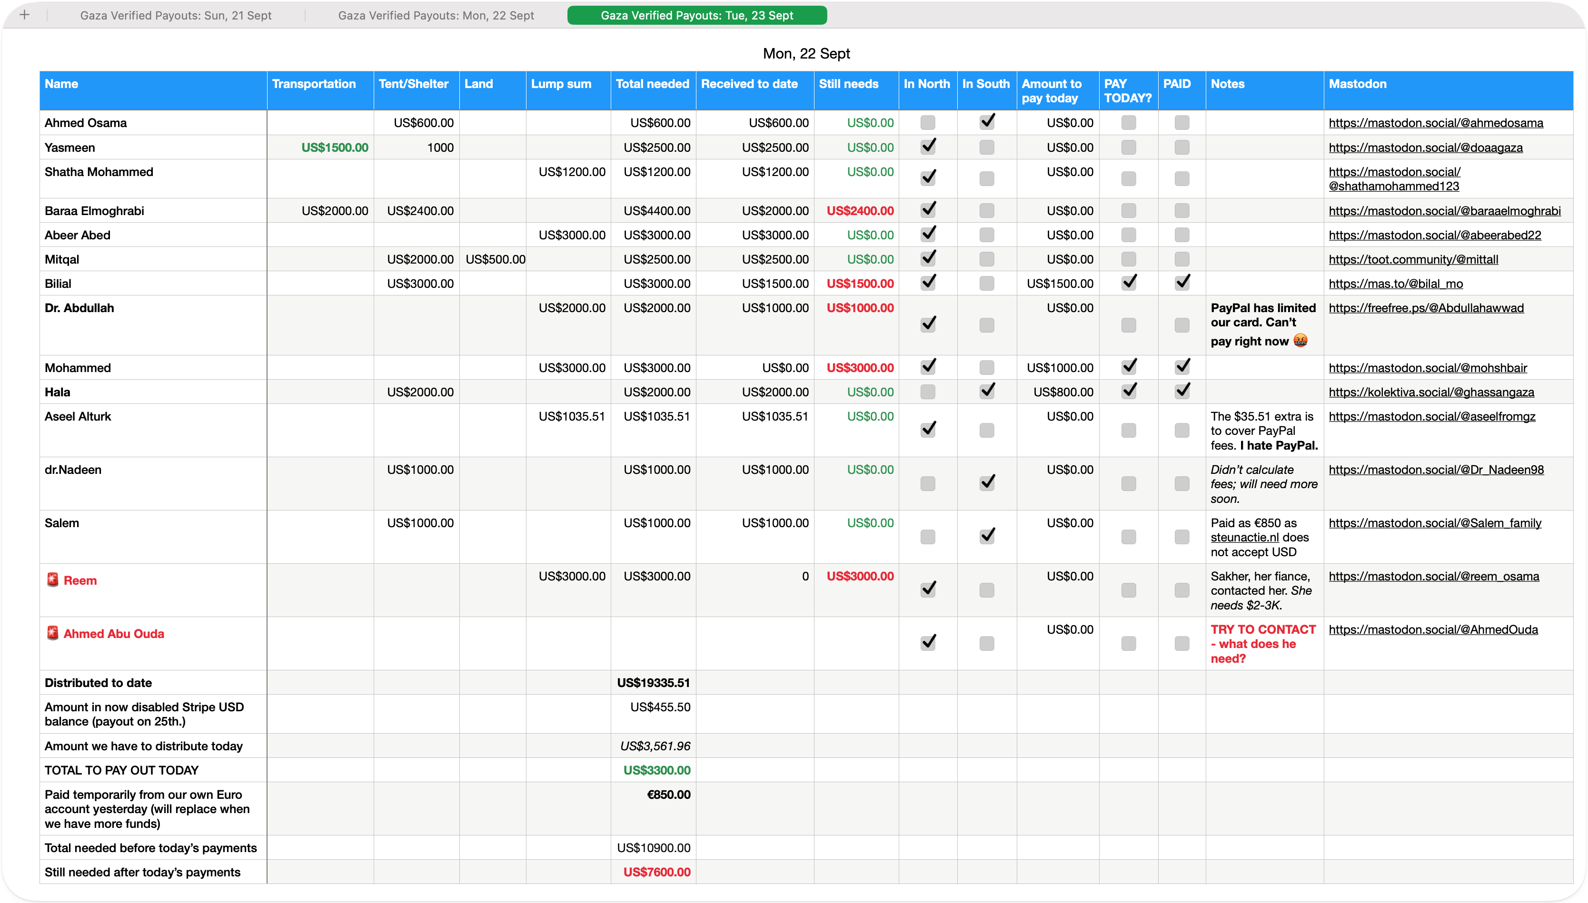The image size is (1588, 903).
Task: Open the freefree.ps Abdullahawwad link
Action: [x=1426, y=308]
